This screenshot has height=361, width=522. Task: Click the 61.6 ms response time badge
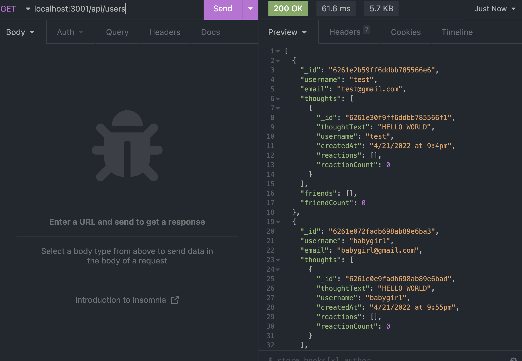336,8
